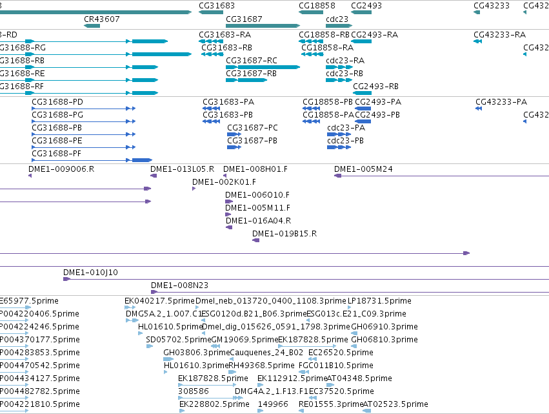Select clone end DME1-009O06.R
549x414 pixels.
coord(61,169)
